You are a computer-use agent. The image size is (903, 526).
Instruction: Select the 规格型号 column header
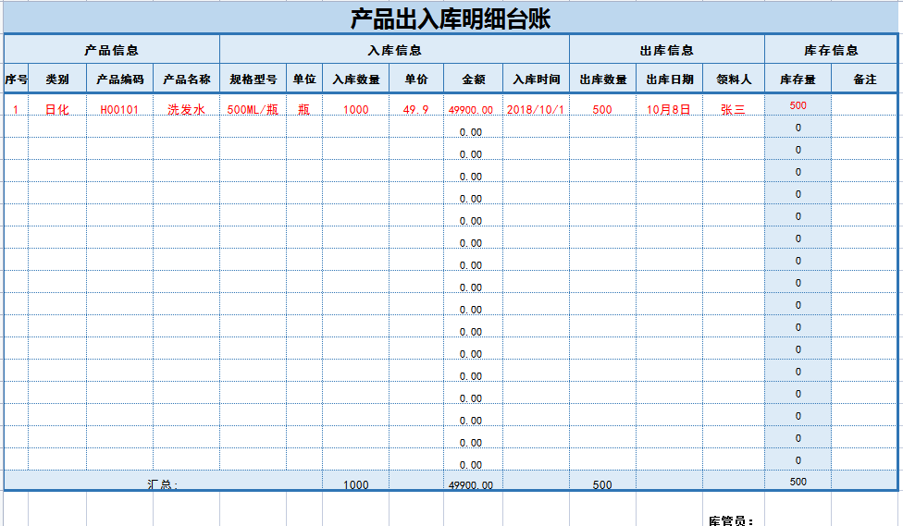tap(253, 79)
